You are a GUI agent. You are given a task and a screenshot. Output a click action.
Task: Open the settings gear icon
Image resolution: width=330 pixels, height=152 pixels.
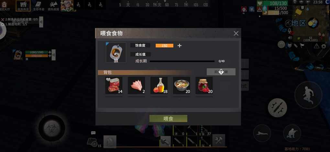pyautogui.click(x=324, y=46)
